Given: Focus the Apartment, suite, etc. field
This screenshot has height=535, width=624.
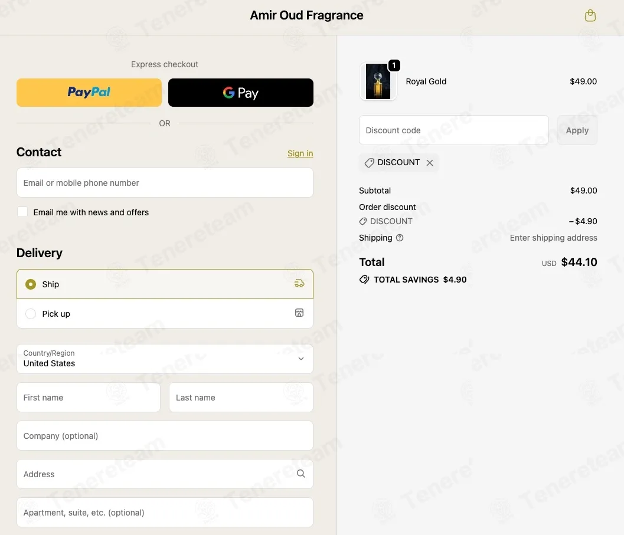Looking at the screenshot, I should [165, 513].
